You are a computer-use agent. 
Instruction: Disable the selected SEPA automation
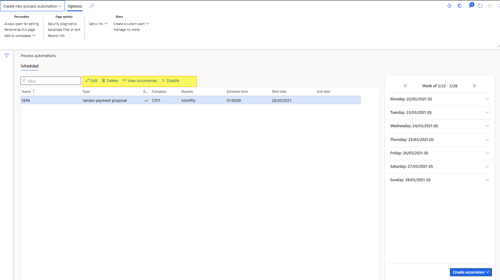170,81
